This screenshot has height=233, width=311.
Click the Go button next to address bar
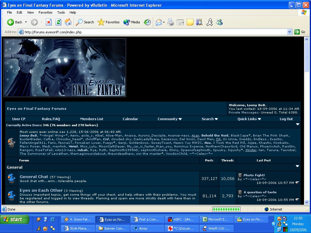pos(300,32)
